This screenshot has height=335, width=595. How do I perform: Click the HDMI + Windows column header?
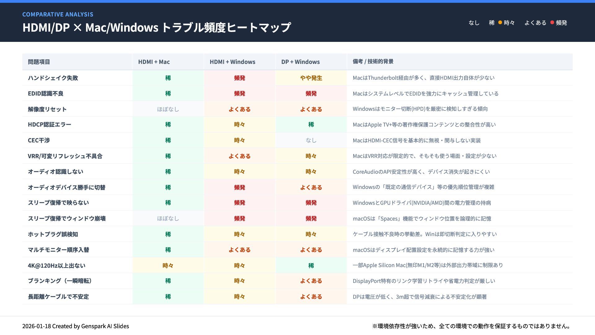coord(232,62)
